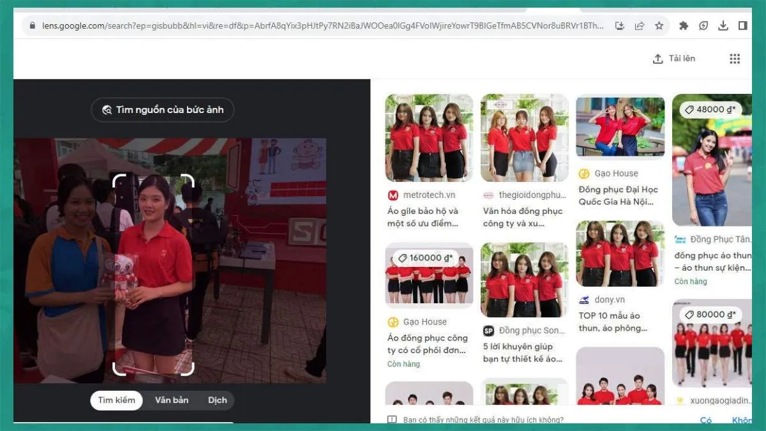Switch to the Văn bản tab
This screenshot has height=431, width=766.
(x=172, y=400)
